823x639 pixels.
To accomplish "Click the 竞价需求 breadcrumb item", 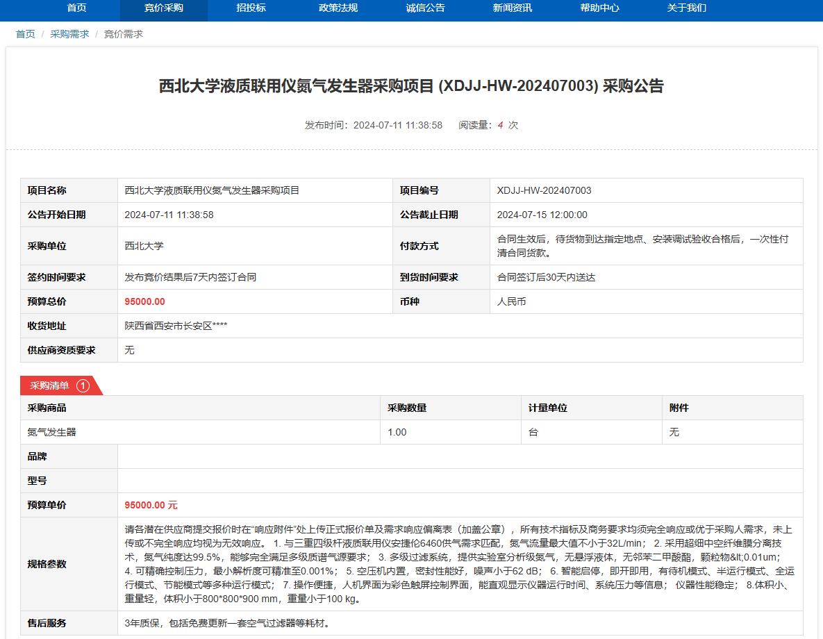I will (x=124, y=34).
